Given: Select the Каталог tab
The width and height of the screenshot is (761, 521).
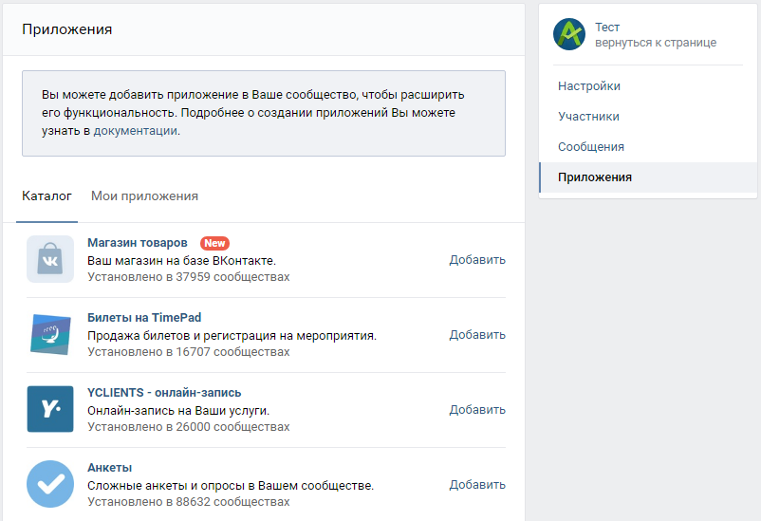Looking at the screenshot, I should [x=46, y=196].
